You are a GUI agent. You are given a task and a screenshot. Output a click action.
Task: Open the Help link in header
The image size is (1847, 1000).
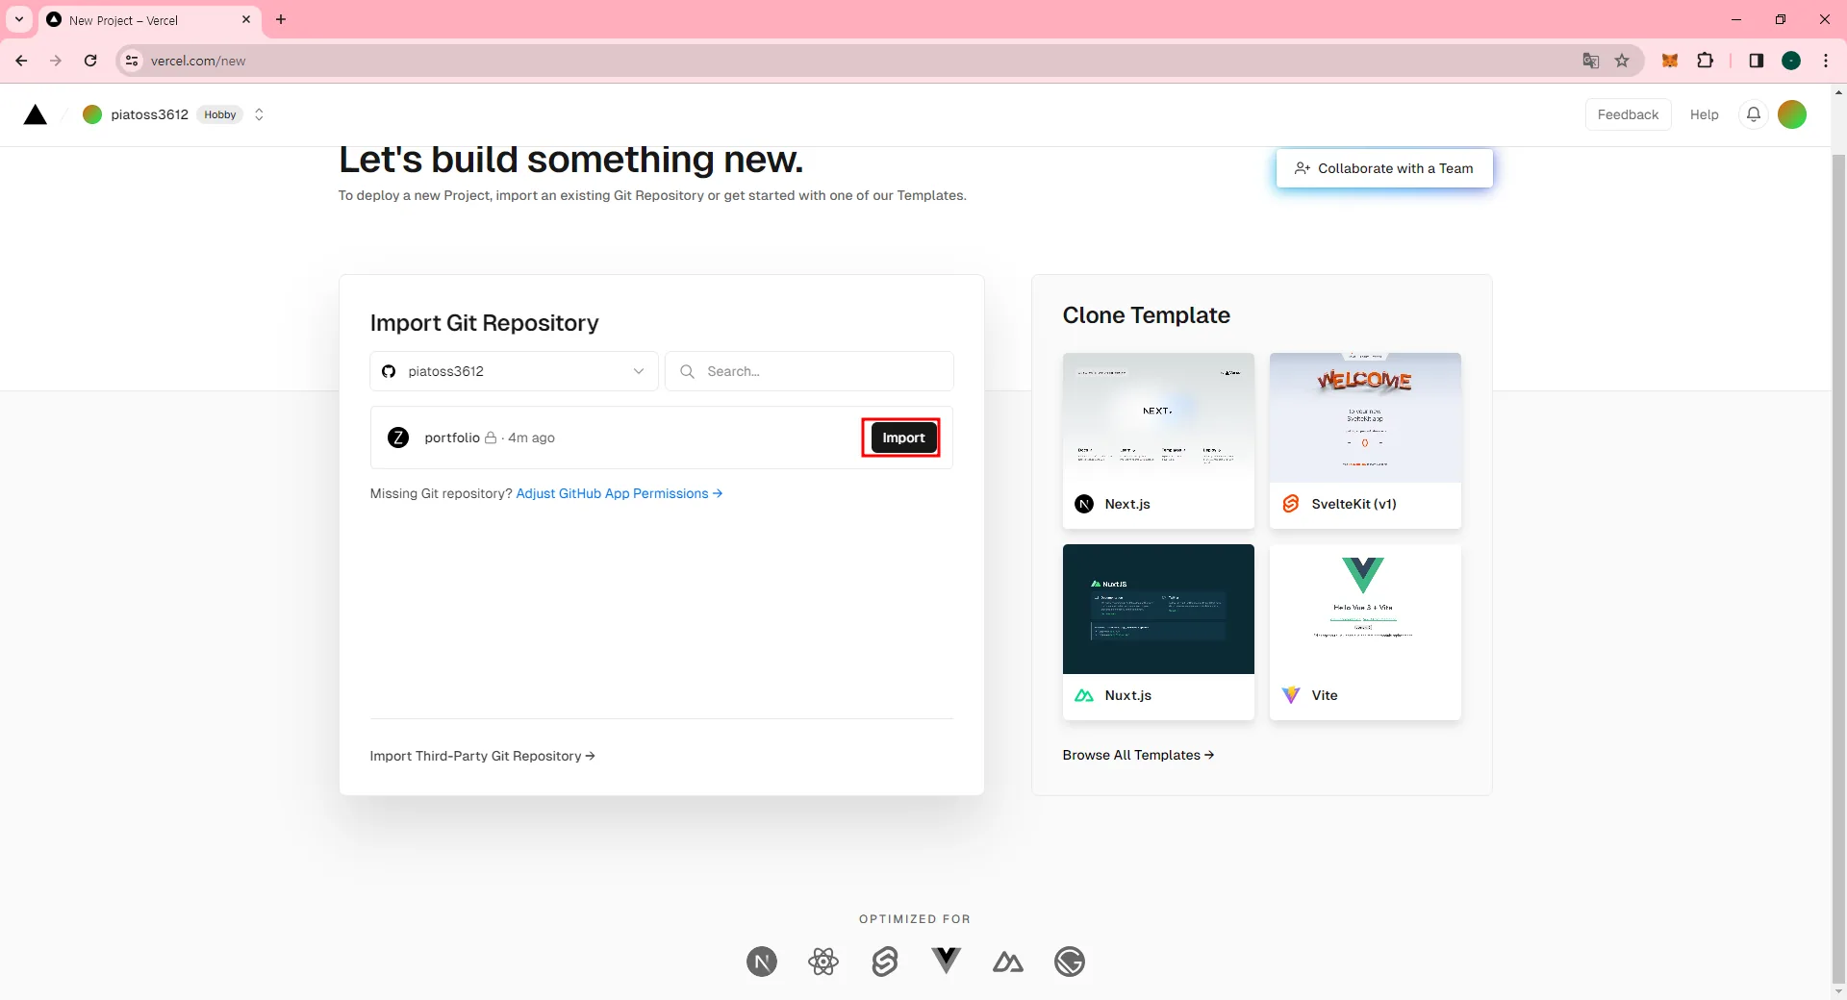(1704, 114)
